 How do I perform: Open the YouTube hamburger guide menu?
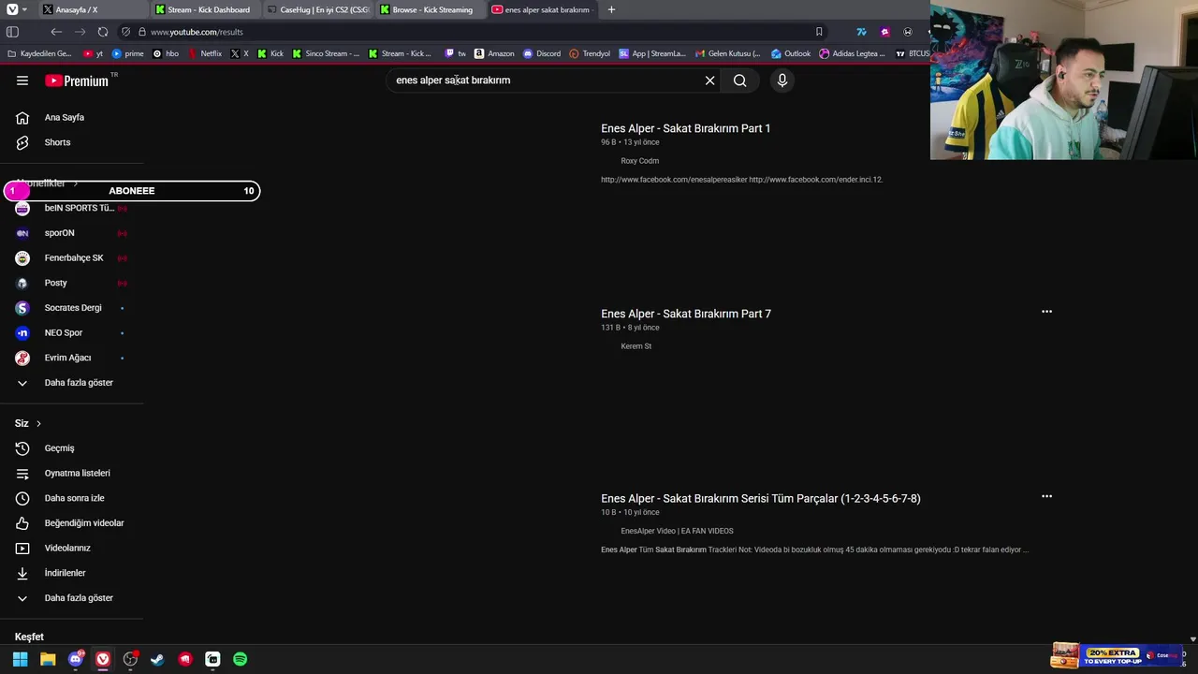click(x=22, y=81)
